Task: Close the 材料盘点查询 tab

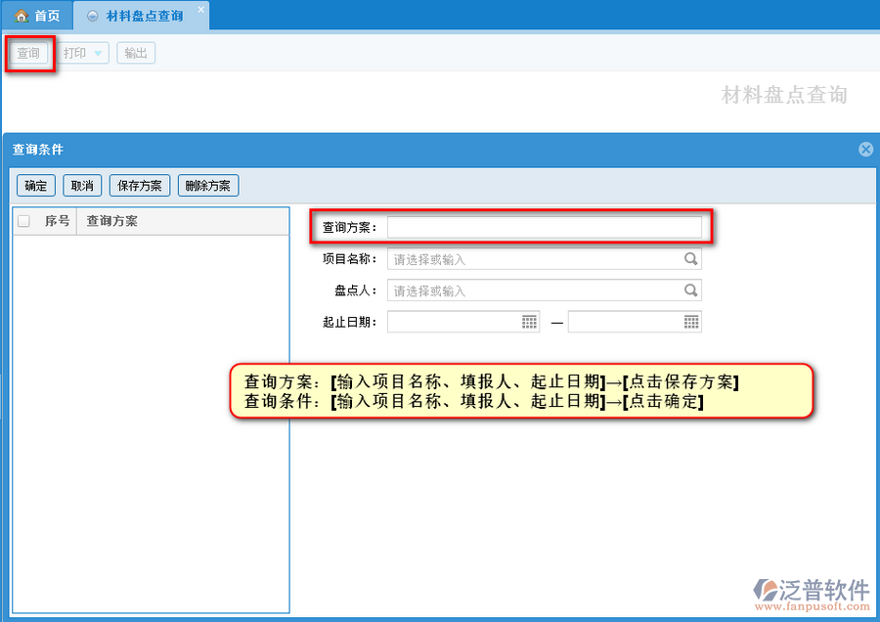Action: pyautogui.click(x=201, y=10)
